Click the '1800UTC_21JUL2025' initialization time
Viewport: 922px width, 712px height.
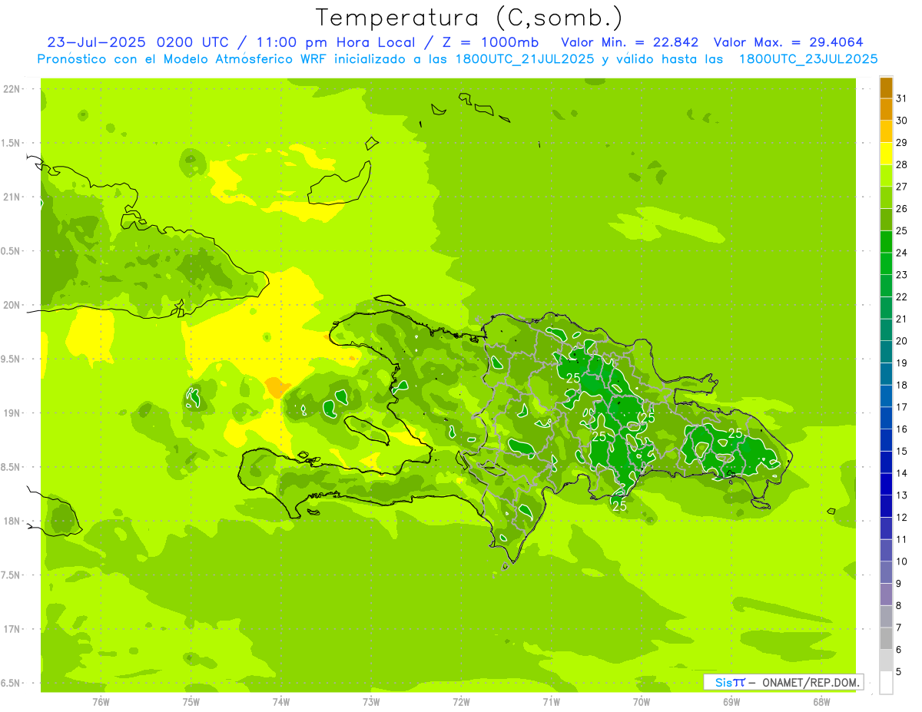[x=525, y=59]
